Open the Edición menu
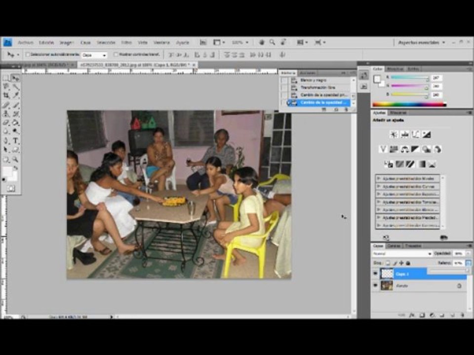 [46, 42]
